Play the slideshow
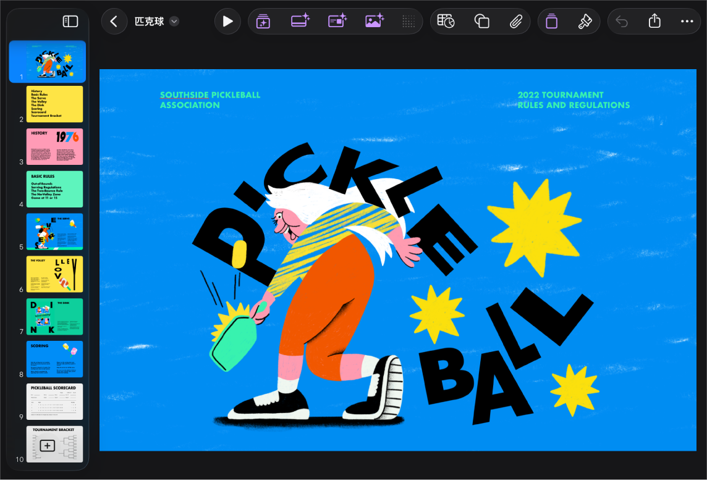Viewport: 707px width, 481px height. click(227, 22)
